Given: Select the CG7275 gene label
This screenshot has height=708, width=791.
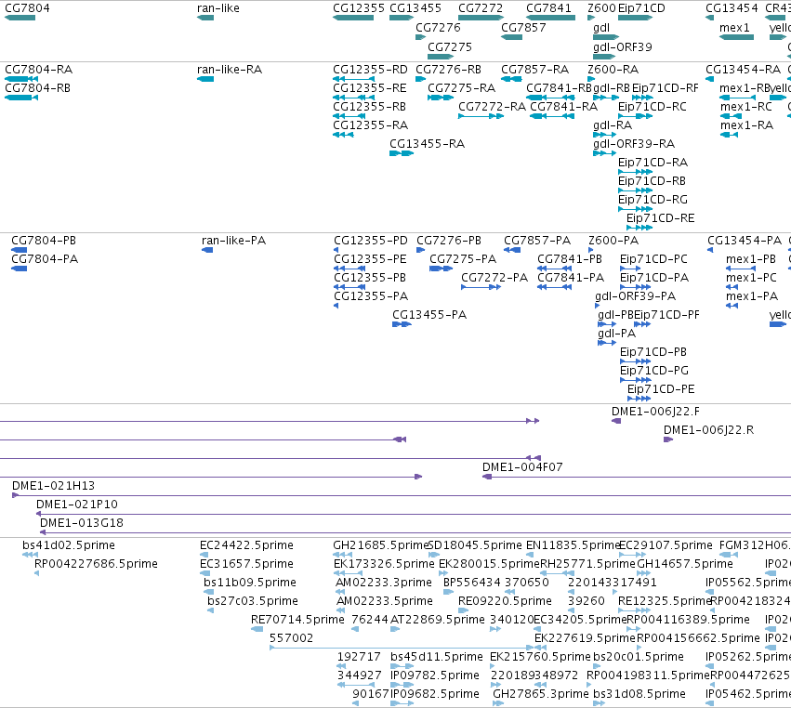Looking at the screenshot, I should click(450, 46).
